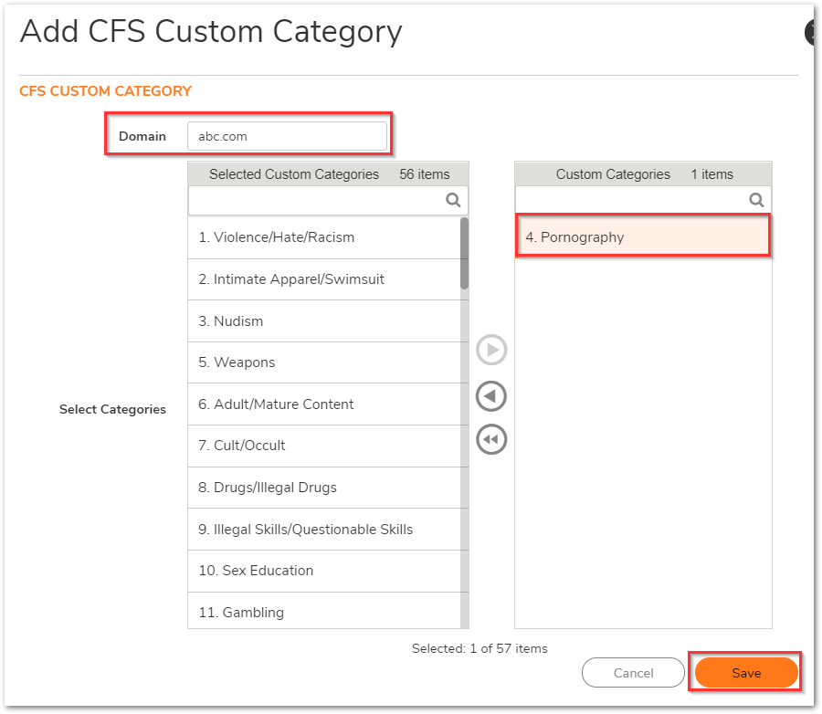Pick 8. Drugs/Illegal Drugs category

[324, 488]
